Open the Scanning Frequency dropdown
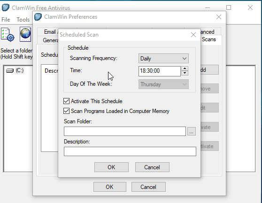 (x=163, y=59)
